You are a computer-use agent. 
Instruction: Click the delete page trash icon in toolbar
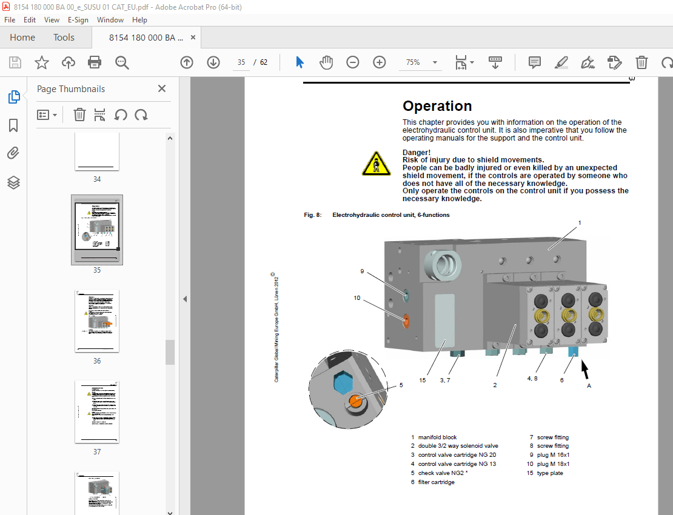(x=641, y=62)
